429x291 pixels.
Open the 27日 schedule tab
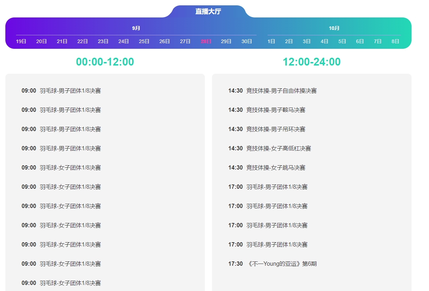185,41
